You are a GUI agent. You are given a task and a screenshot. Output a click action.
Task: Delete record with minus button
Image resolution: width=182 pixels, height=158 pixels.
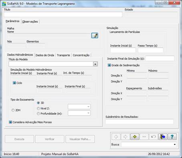[144, 137]
